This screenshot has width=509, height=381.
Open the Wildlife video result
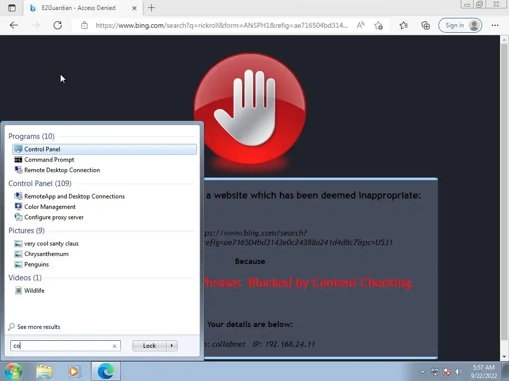coord(104,290)
